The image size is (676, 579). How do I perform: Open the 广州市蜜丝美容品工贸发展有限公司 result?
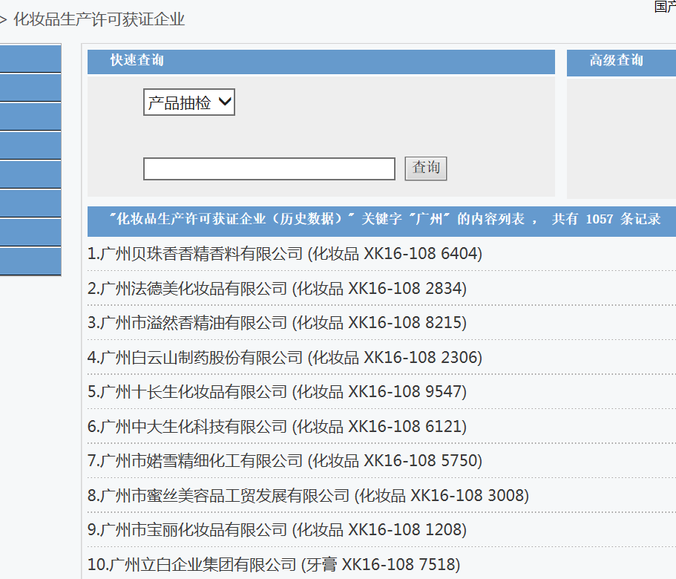[x=308, y=495]
